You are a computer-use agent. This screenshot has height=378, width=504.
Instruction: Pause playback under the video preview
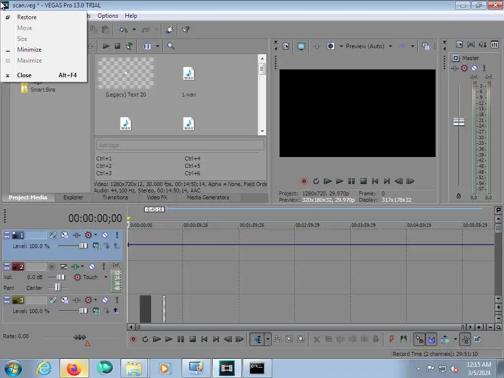(351, 181)
